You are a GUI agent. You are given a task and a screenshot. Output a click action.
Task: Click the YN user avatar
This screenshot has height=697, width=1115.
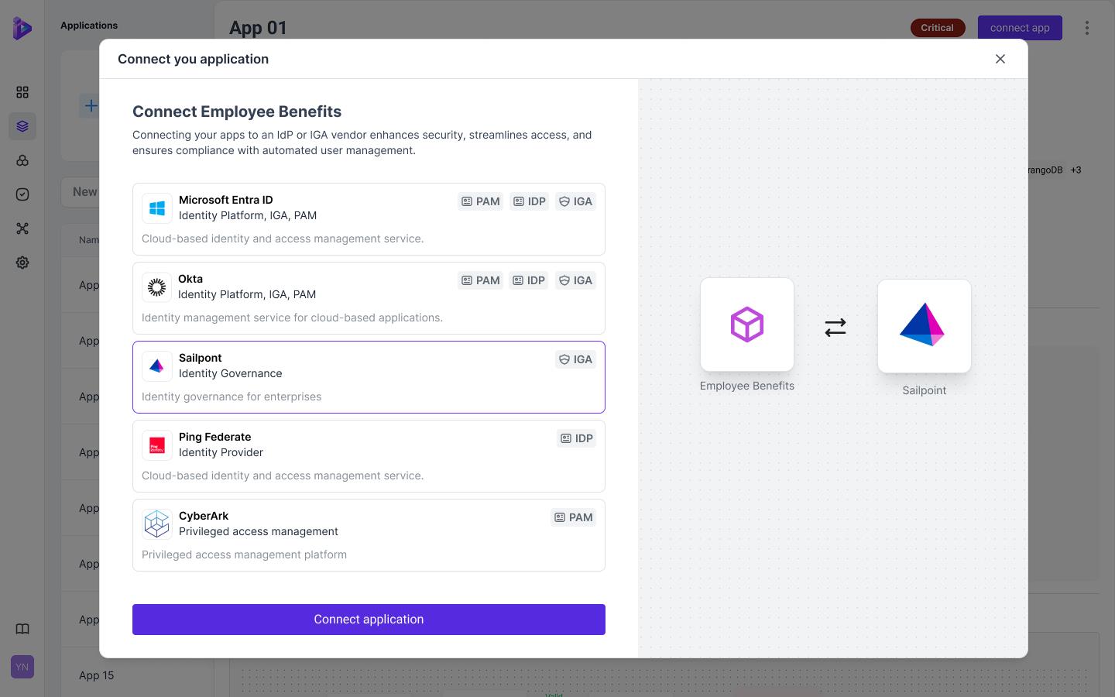22,667
